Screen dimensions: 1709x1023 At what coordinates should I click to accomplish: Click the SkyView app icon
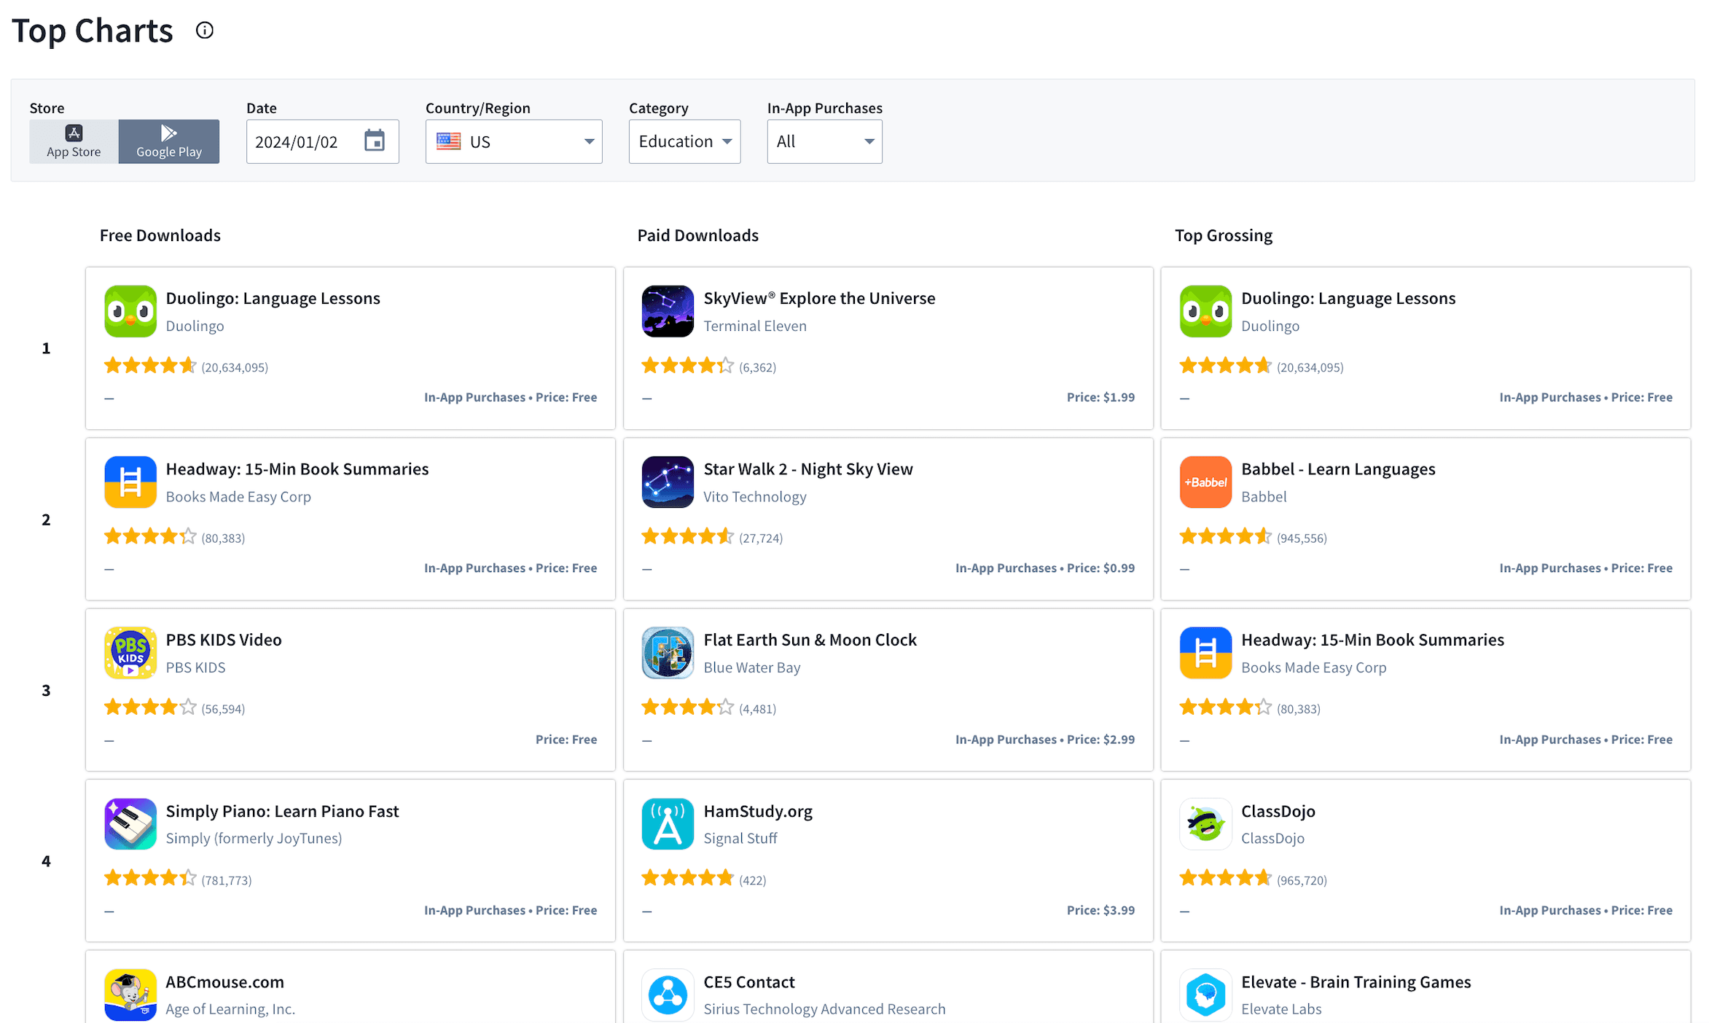point(667,311)
